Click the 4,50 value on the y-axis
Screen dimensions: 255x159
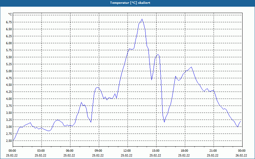pyautogui.click(x=9, y=85)
